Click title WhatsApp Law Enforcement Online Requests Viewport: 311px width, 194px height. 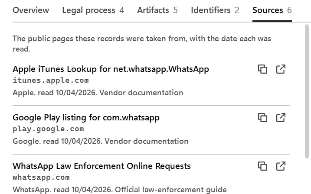[x=101, y=166]
